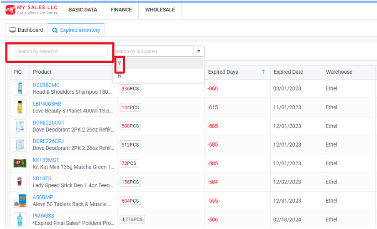Screen dimensions: 377x229
Task: Click the sort arrow in Expired Days column
Action: (x=263, y=72)
